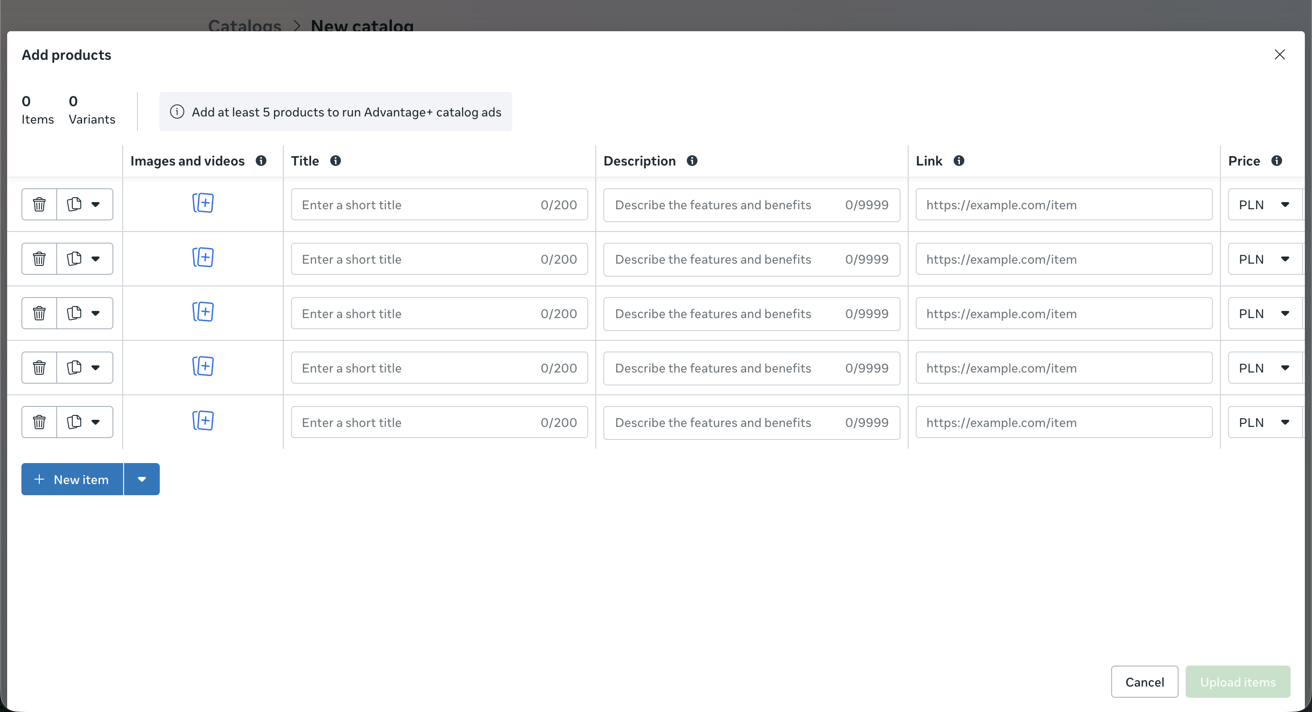Click the Upload items button
The image size is (1312, 712).
pos(1237,682)
